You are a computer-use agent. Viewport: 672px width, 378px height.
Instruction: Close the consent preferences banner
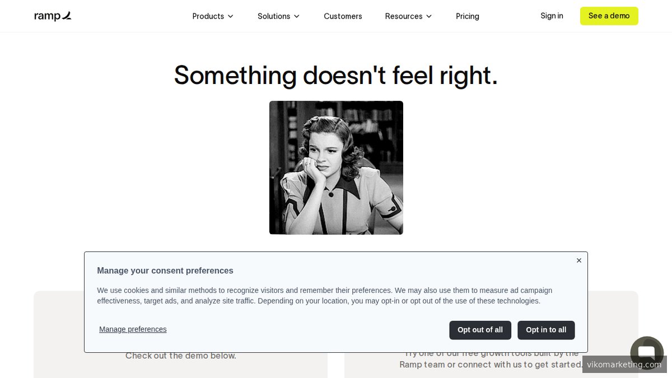pyautogui.click(x=579, y=260)
